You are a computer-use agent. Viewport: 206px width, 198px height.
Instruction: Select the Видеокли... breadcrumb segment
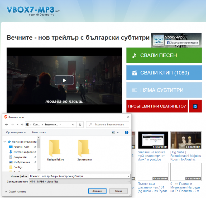tap(51, 125)
